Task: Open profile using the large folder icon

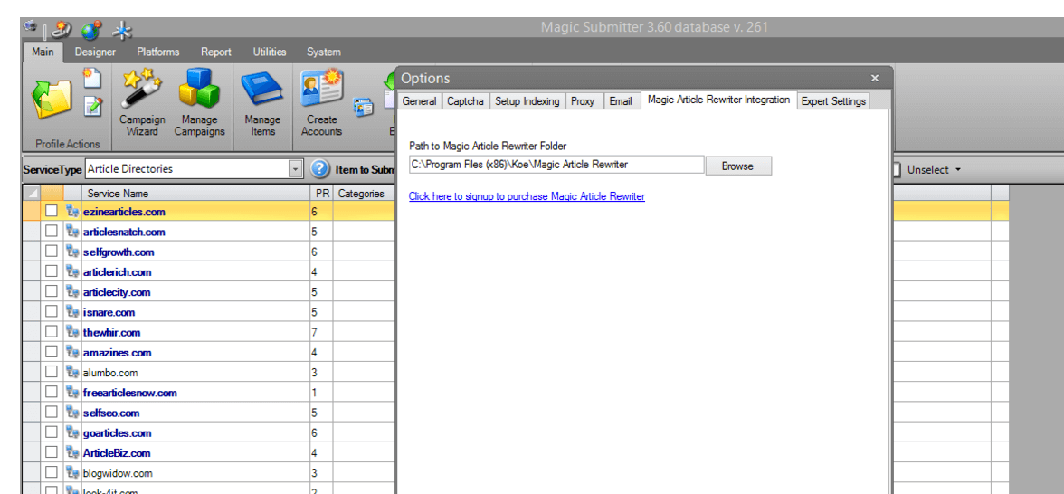Action: 52,100
